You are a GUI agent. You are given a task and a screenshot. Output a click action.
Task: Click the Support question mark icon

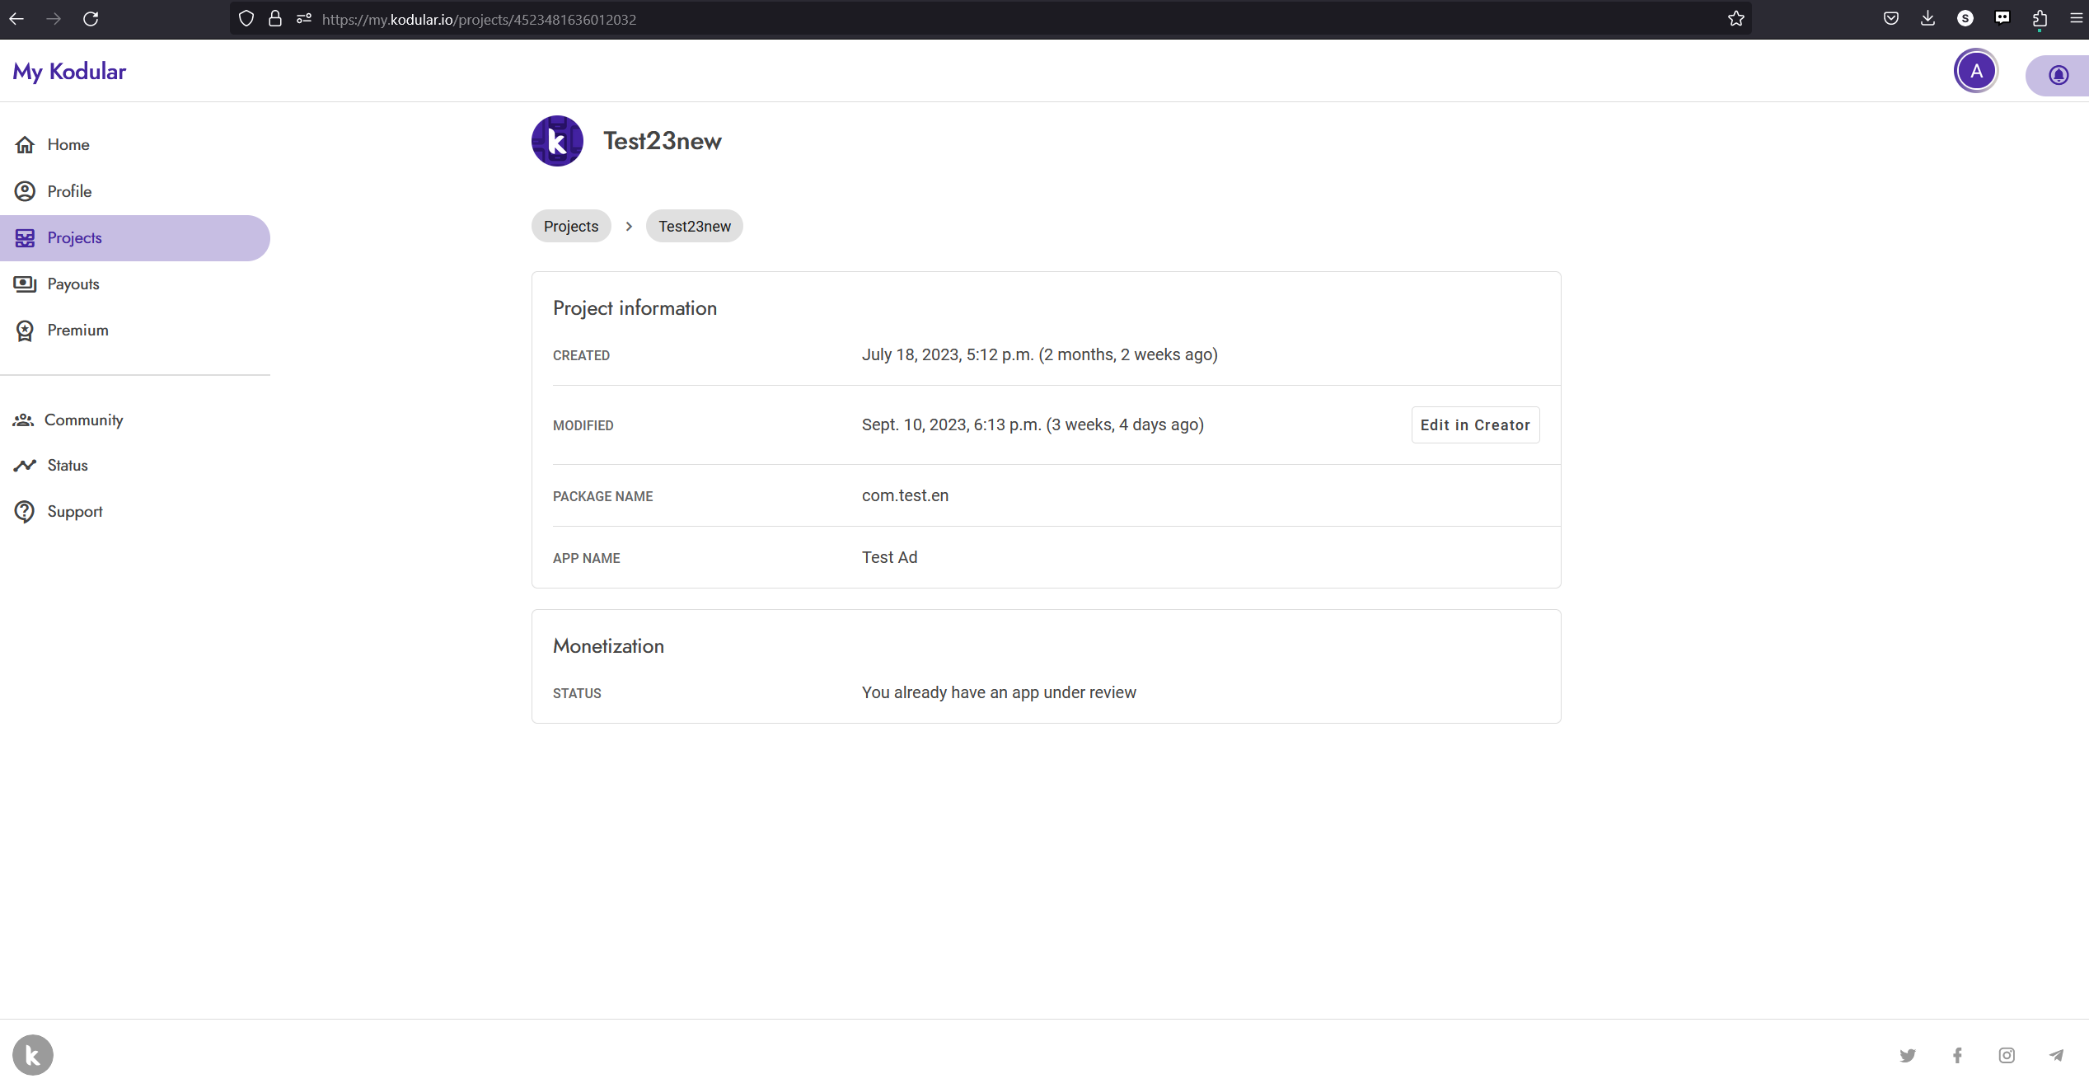[x=25, y=512]
